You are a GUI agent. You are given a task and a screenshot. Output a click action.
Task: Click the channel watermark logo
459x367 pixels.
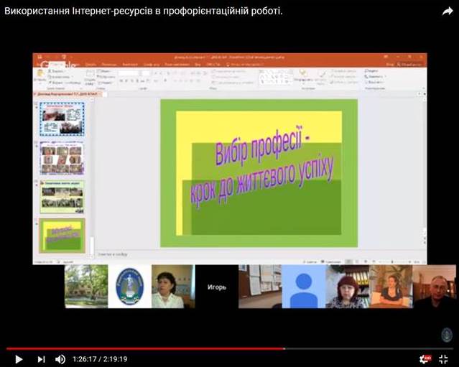446,335
